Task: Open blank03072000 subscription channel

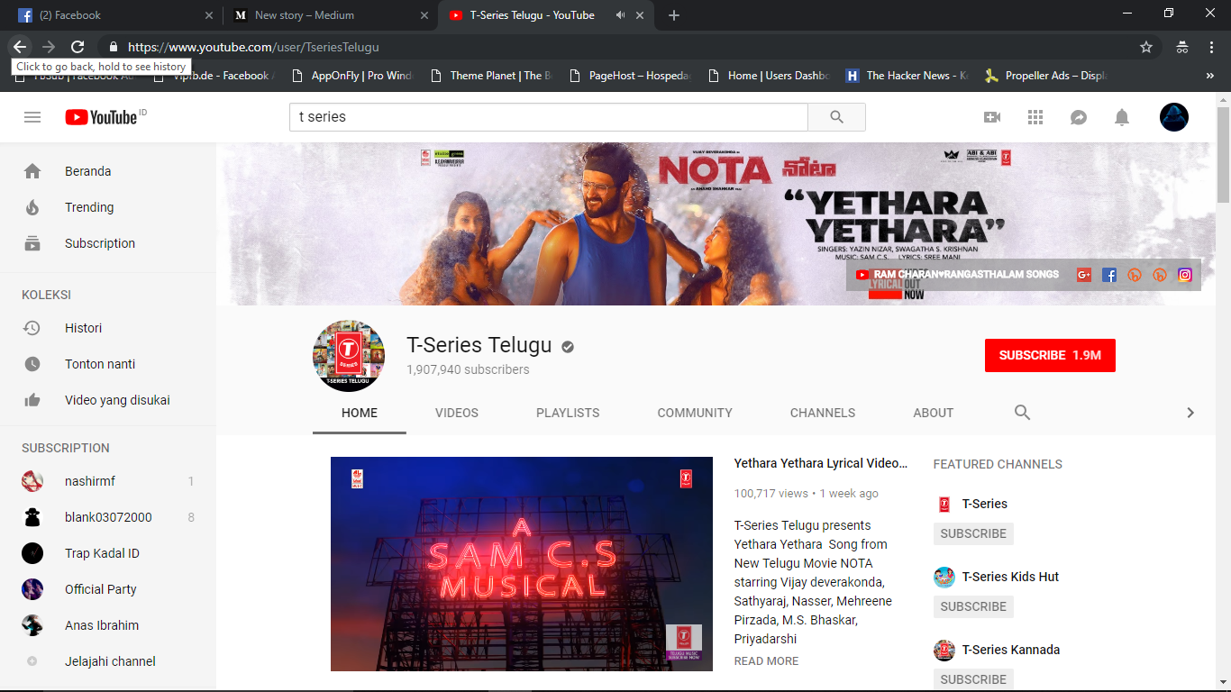Action: 108,517
